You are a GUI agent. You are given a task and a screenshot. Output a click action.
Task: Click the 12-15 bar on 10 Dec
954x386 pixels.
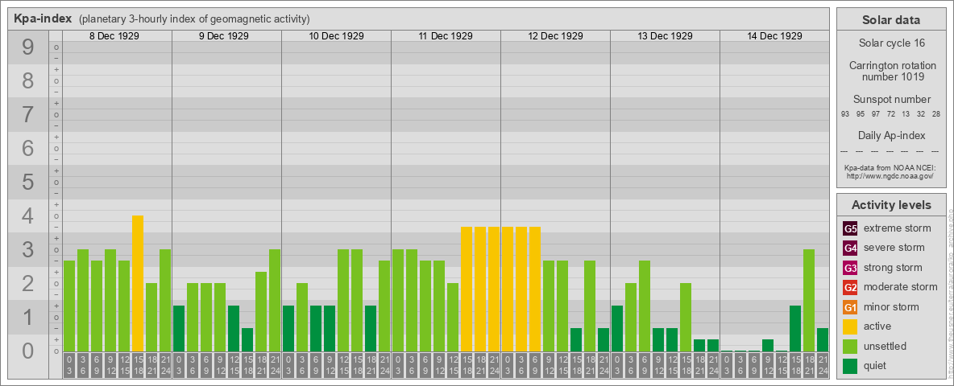point(343,301)
